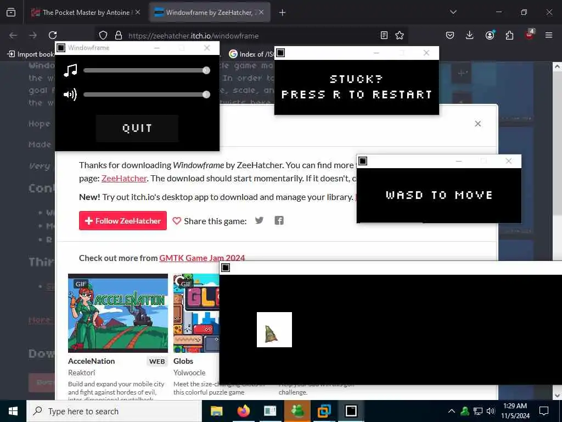The image size is (562, 422).
Task: Share the game on Facebook
Action: pos(279,220)
